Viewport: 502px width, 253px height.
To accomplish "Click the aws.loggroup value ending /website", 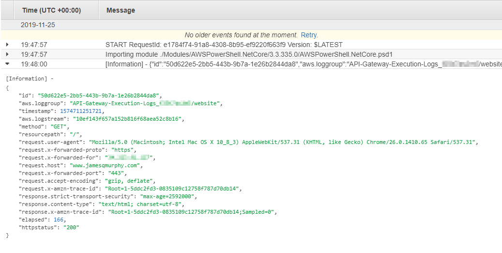I will pyautogui.click(x=145, y=103).
